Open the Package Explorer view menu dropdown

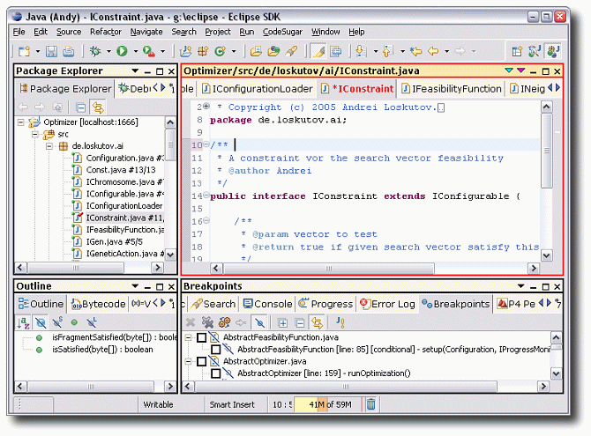[x=135, y=70]
